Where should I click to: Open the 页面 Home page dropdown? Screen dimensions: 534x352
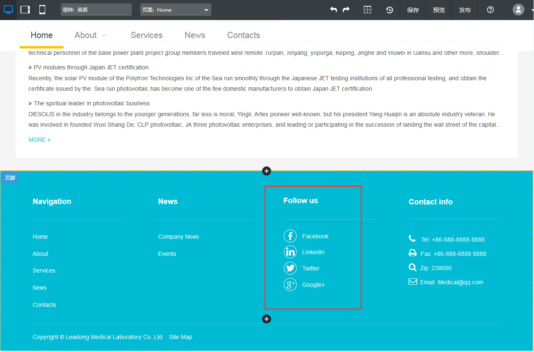pos(175,10)
